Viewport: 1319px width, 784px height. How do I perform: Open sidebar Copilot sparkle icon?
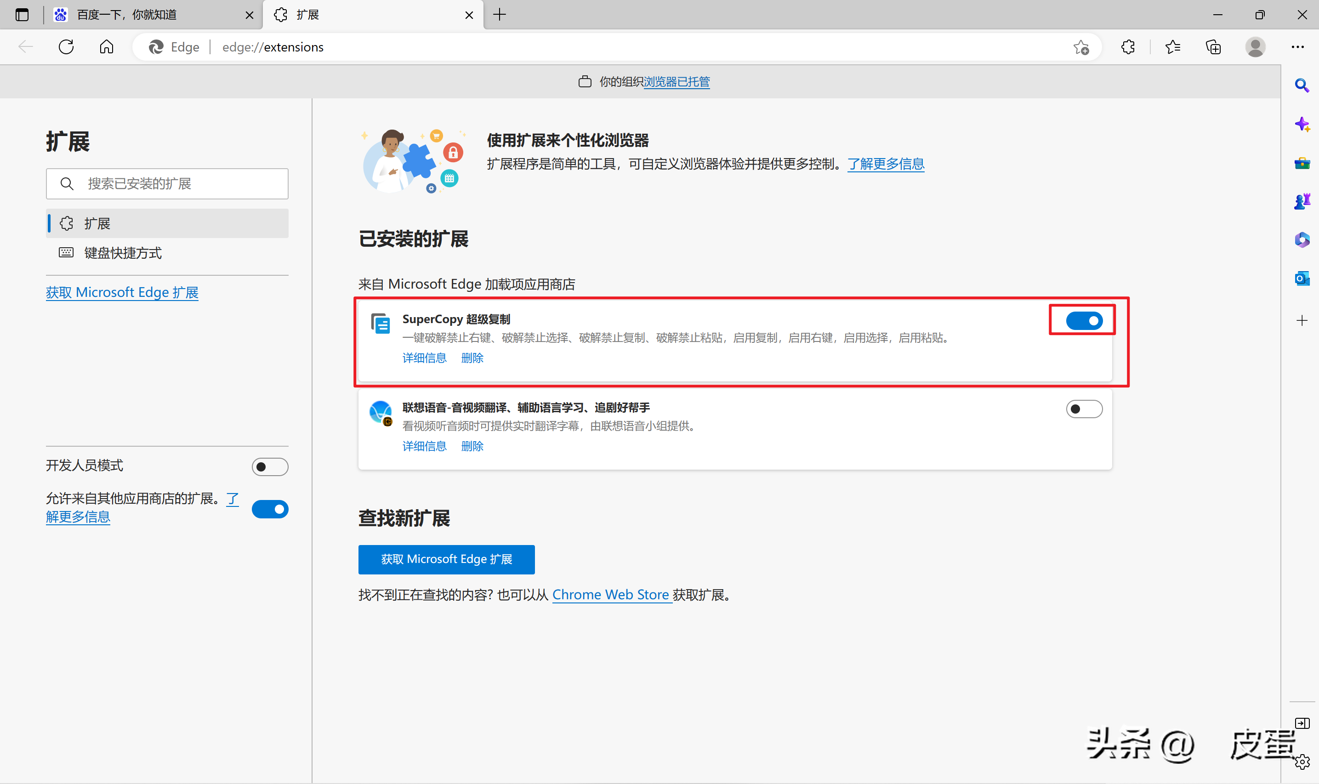[x=1302, y=125]
